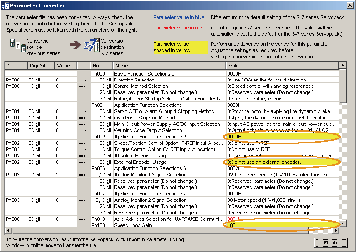The width and height of the screenshot is (356, 252).
Task: Click the Digit/bit column header
Action: 41,66
